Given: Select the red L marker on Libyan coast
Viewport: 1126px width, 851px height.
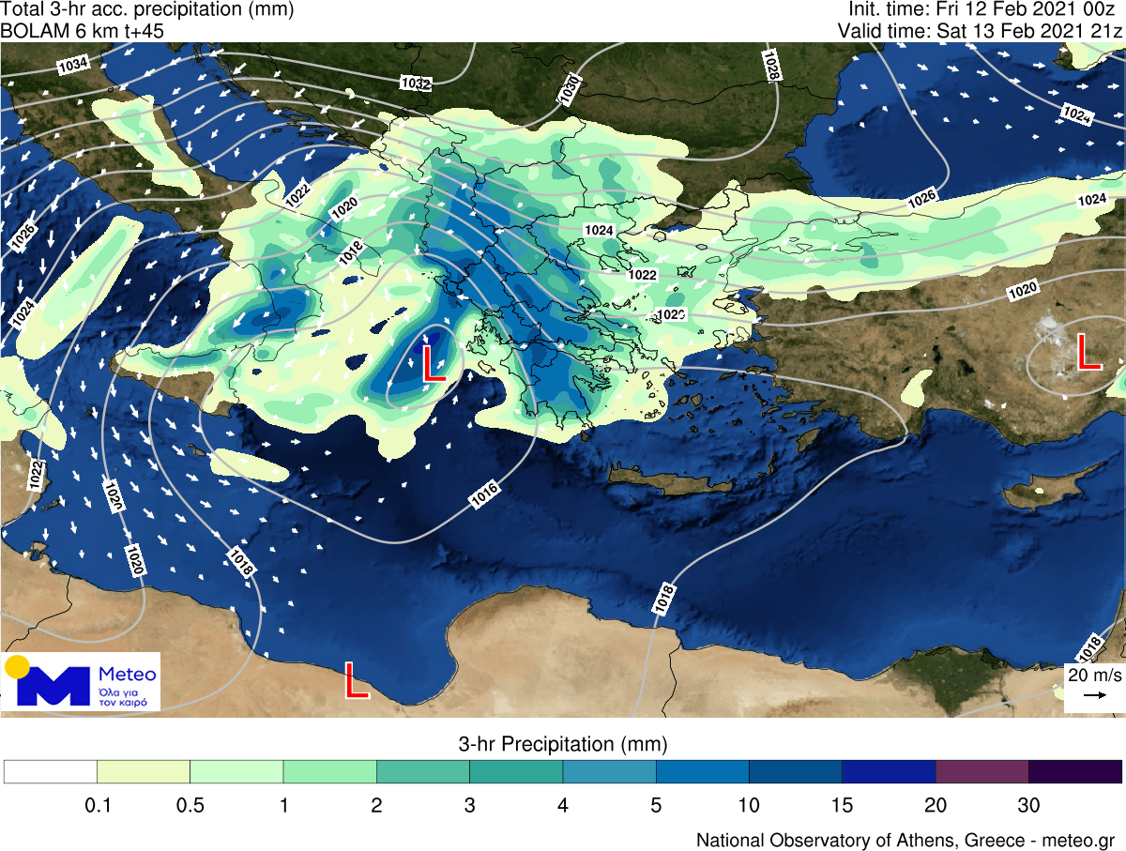Looking at the screenshot, I should click(356, 680).
